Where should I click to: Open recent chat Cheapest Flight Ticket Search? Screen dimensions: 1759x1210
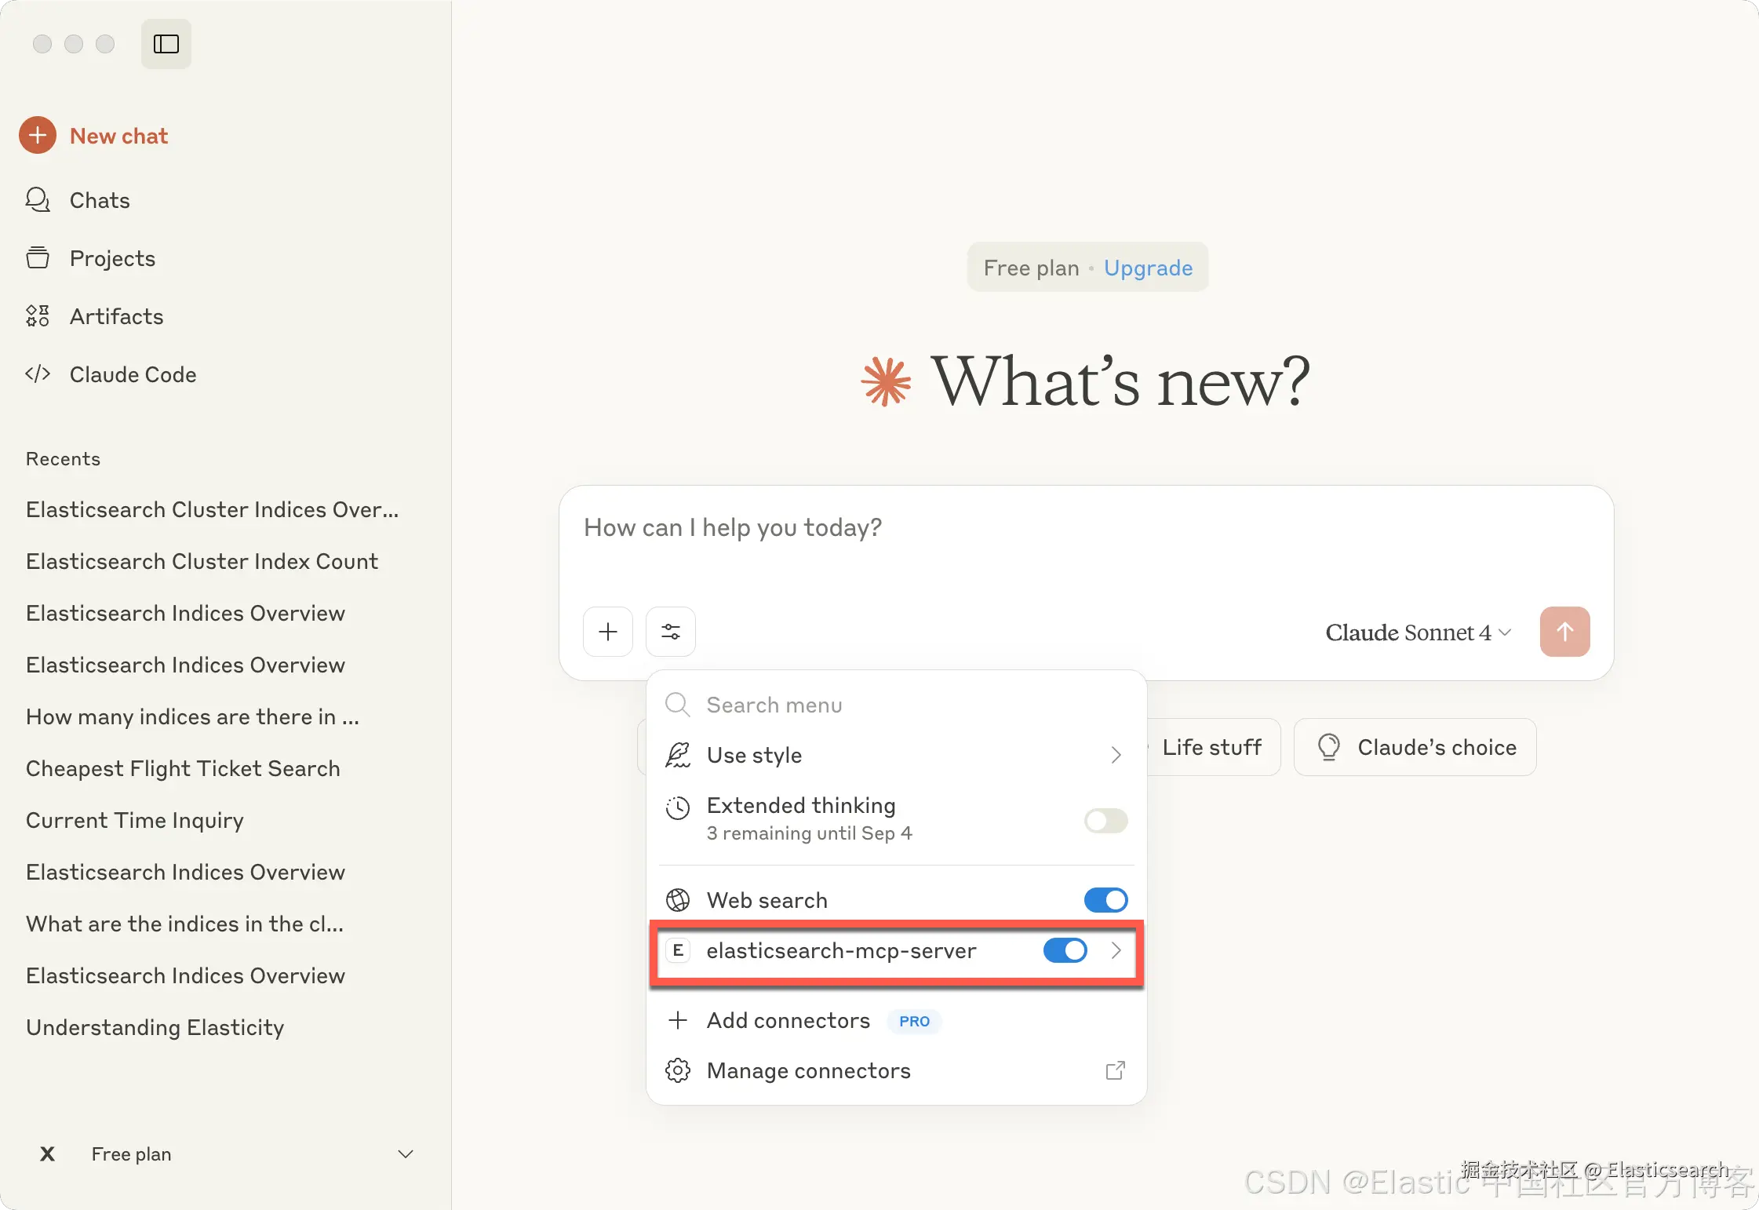click(183, 769)
